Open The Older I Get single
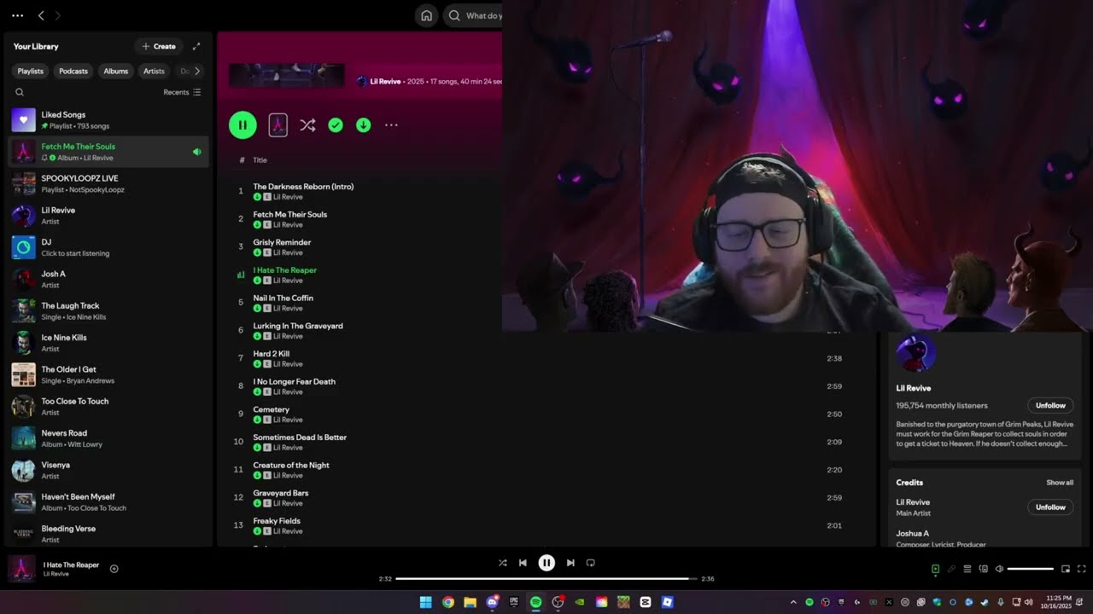 pyautogui.click(x=108, y=374)
